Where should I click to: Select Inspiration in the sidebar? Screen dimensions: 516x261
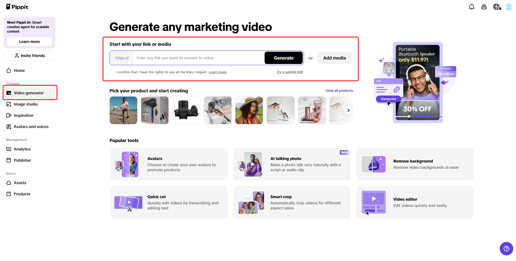[x=23, y=115]
